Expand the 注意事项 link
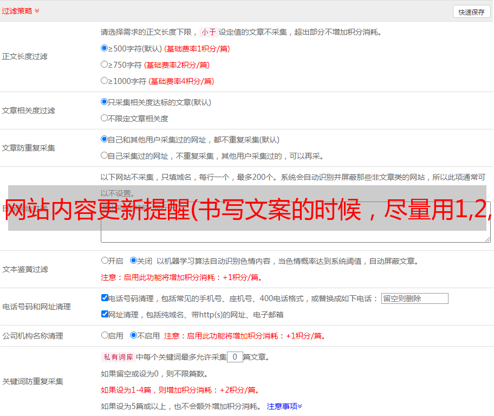The width and height of the screenshot is (494, 416). point(284,406)
